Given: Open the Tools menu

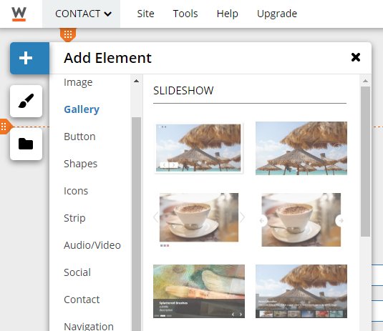Looking at the screenshot, I should [x=185, y=14].
